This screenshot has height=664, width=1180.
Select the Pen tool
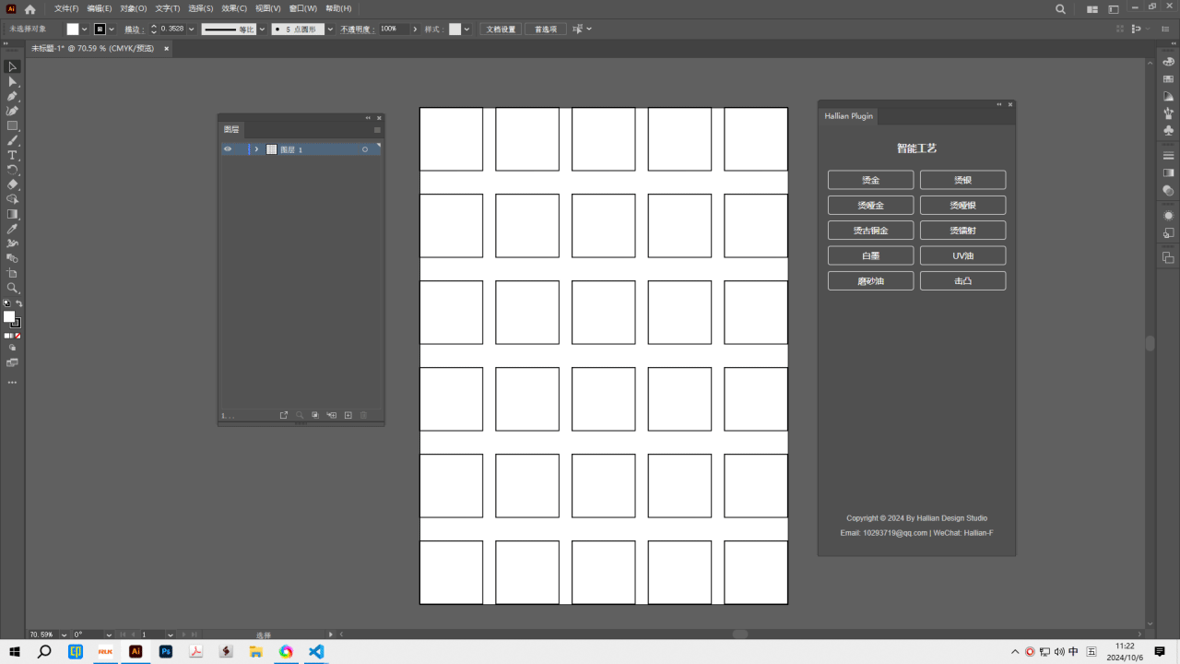tap(13, 96)
